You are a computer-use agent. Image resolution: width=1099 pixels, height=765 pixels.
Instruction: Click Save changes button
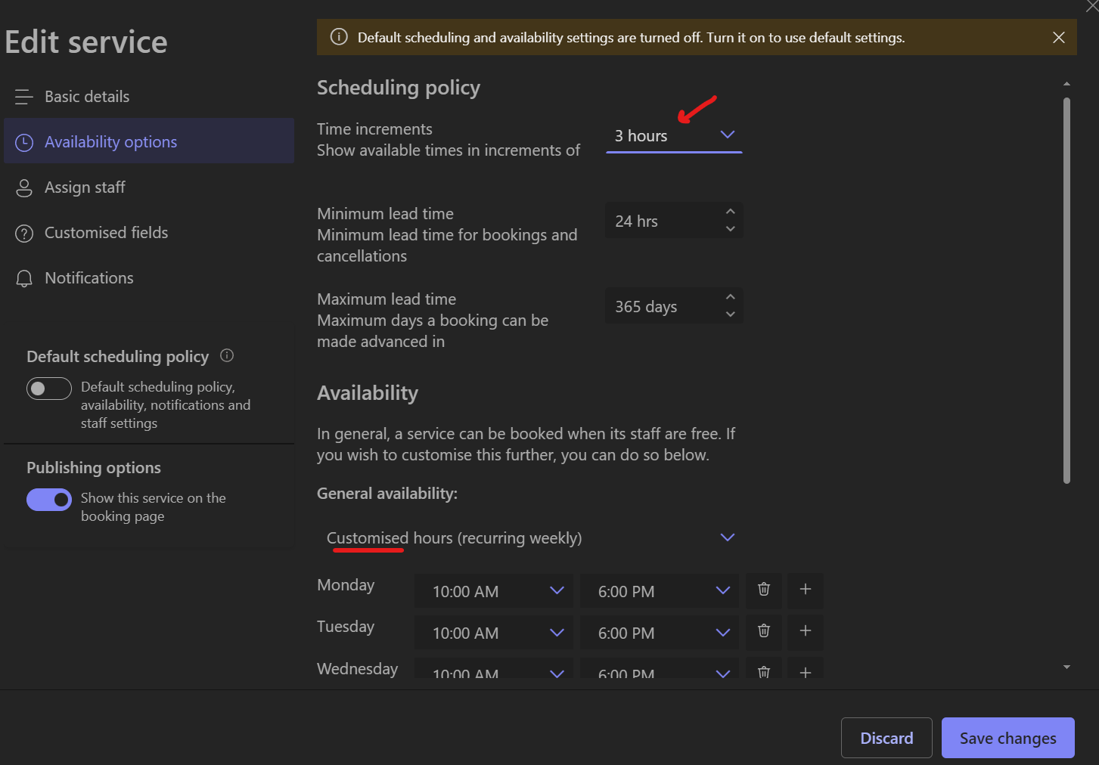click(x=1007, y=738)
